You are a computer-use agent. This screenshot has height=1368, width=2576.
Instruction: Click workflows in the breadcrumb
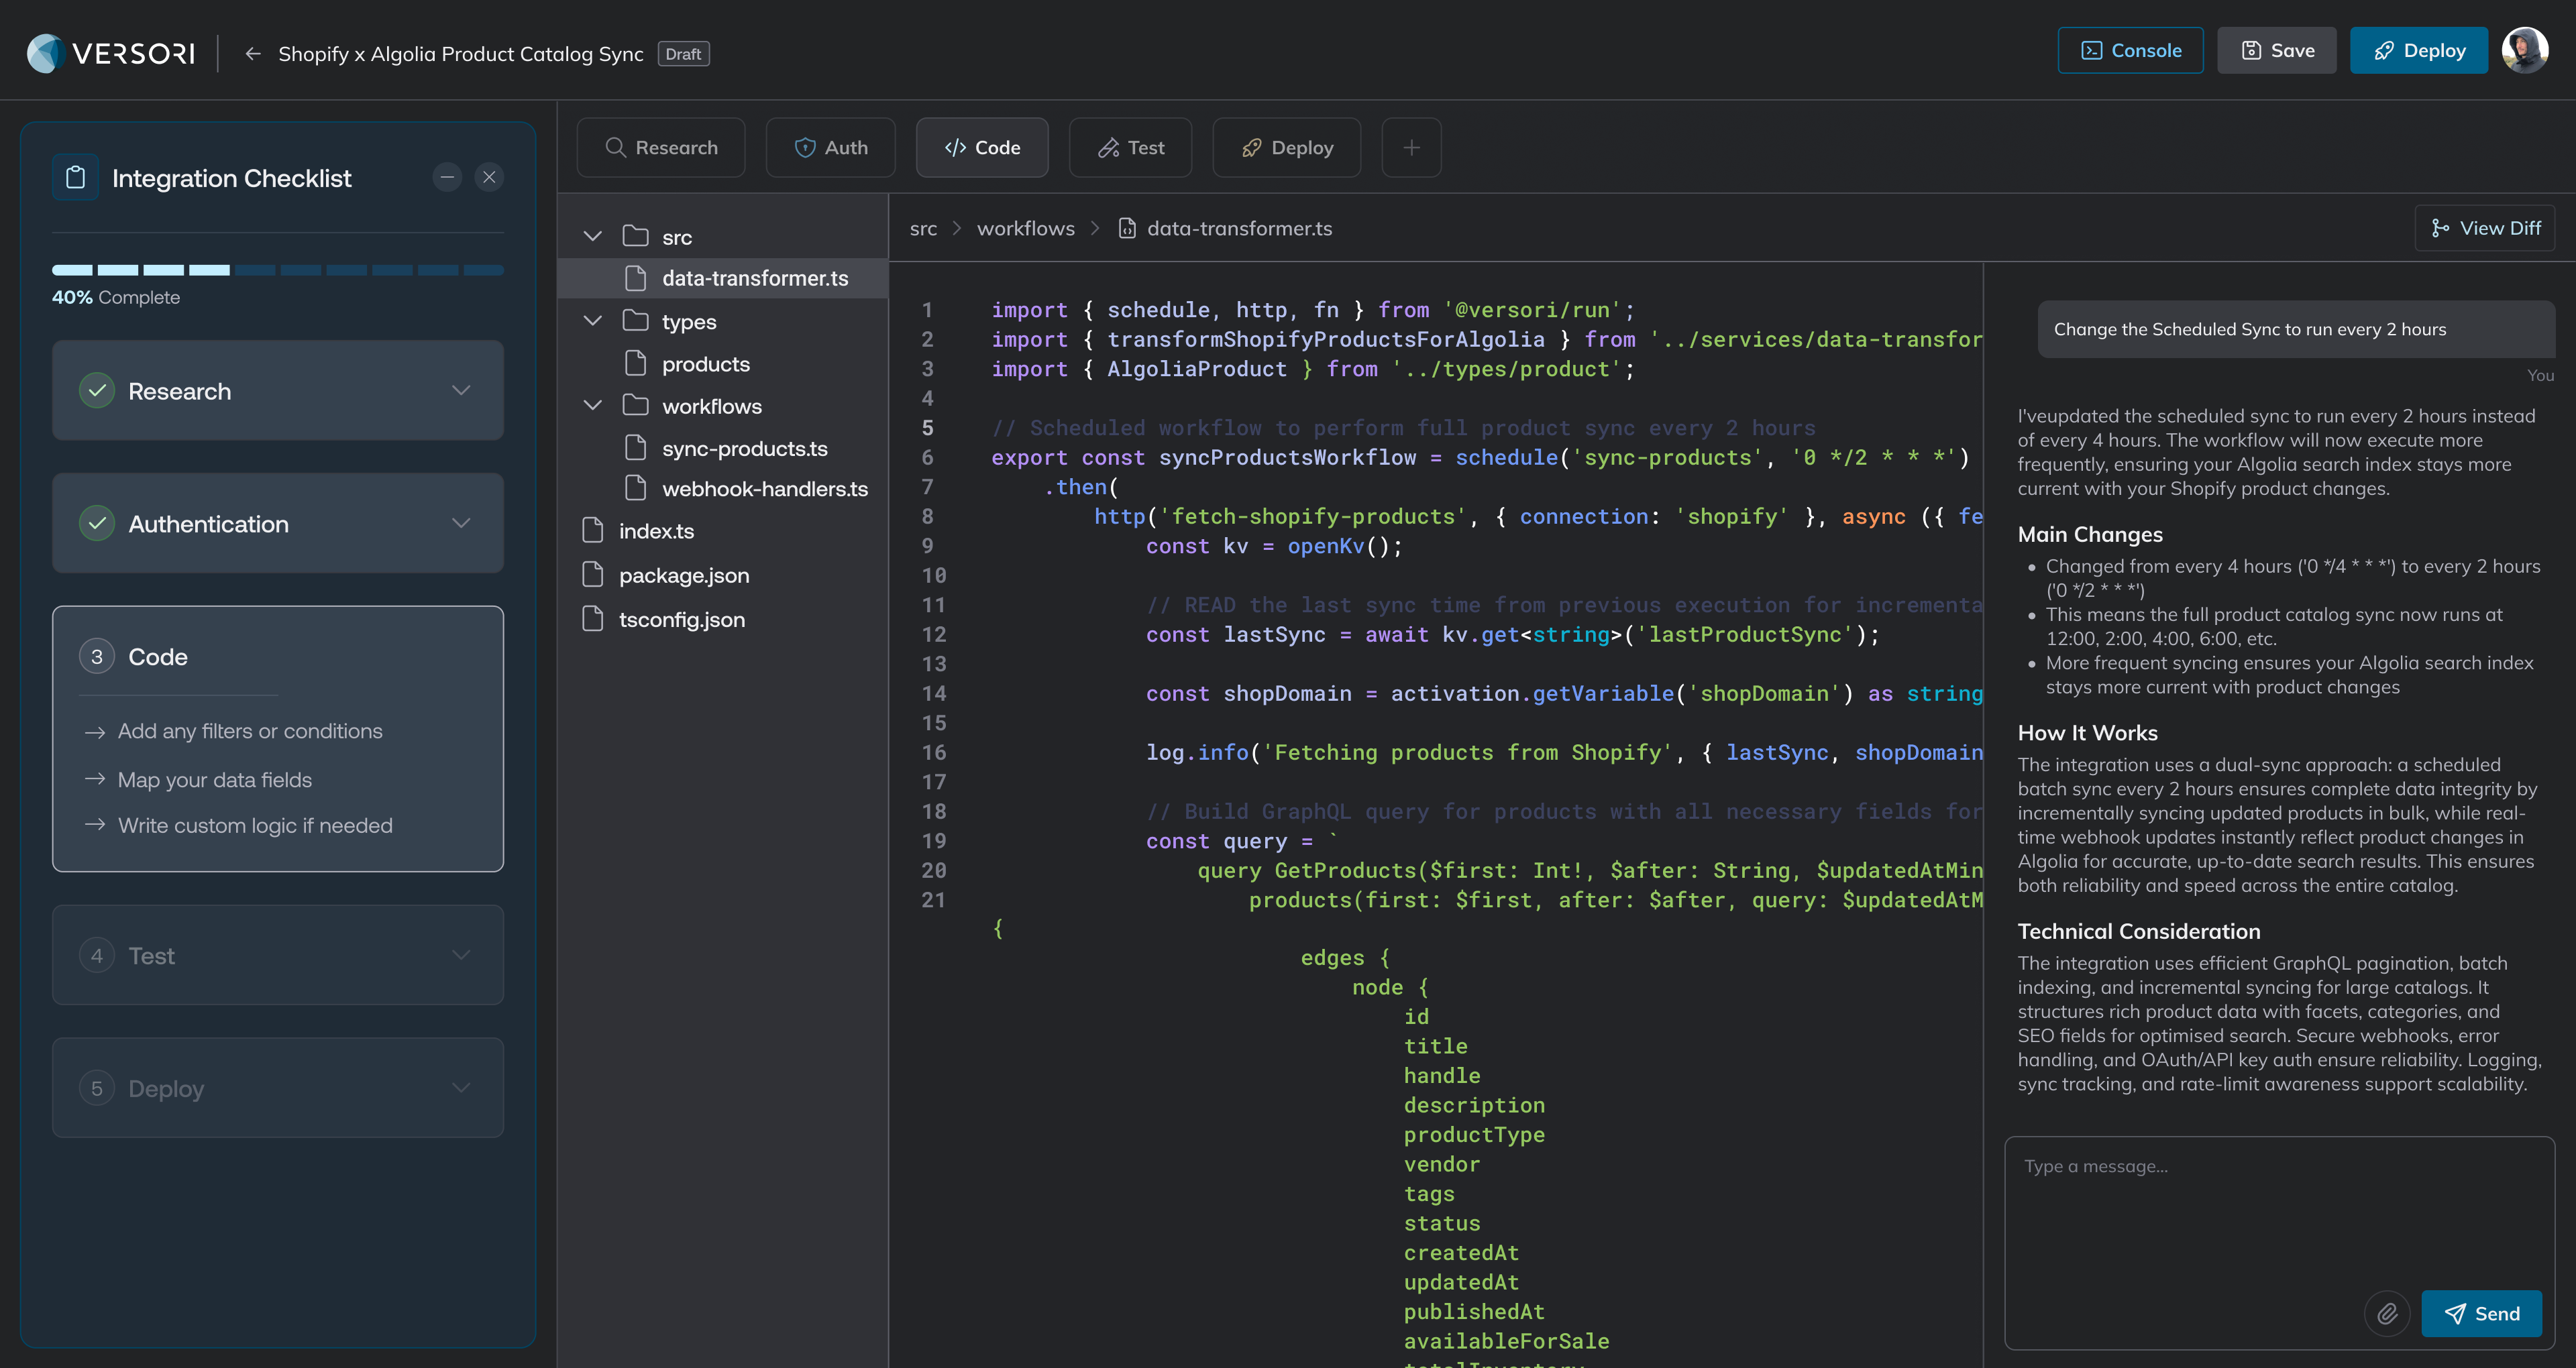[1026, 228]
